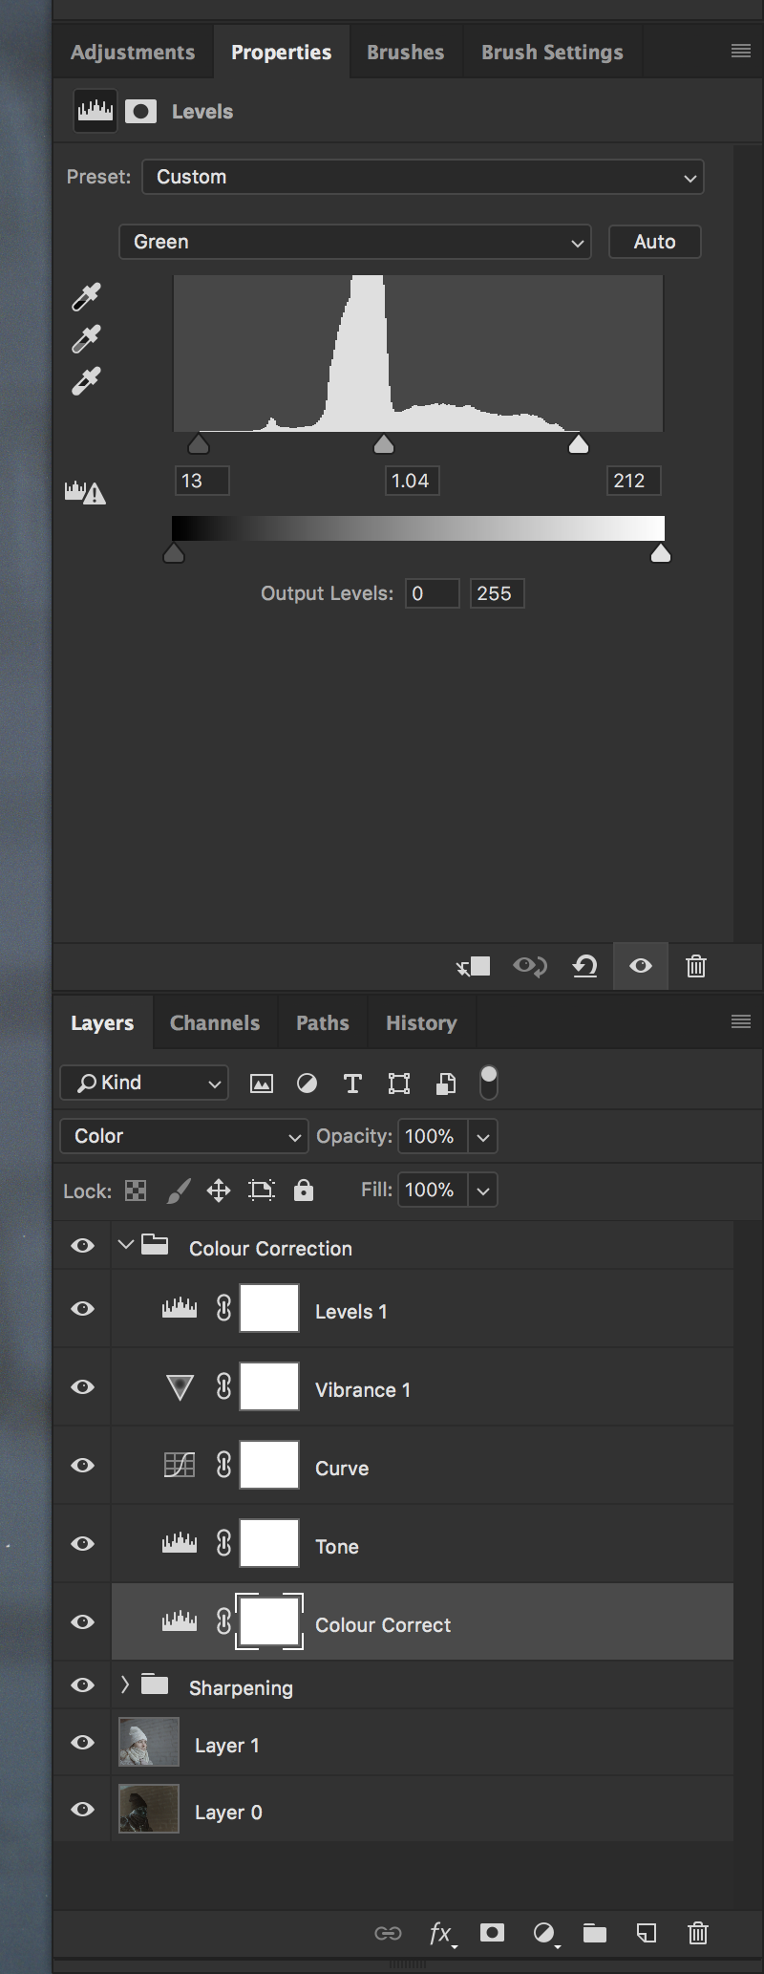
Task: Switch to the Channels tab
Action: click(214, 1022)
